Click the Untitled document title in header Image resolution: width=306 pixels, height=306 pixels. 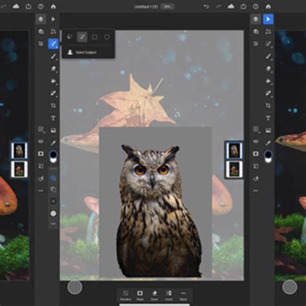147,6
